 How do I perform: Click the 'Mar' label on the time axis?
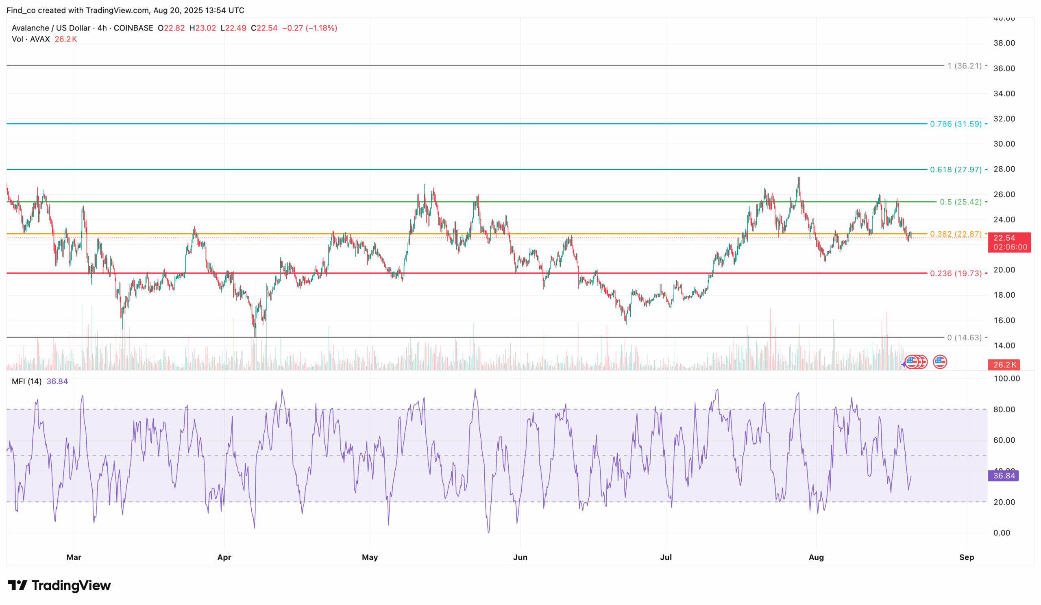tap(74, 557)
